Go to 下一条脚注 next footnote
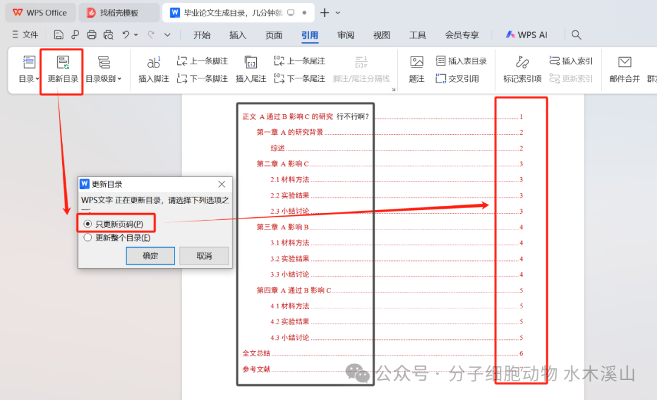This screenshot has width=657, height=400. 203,78
